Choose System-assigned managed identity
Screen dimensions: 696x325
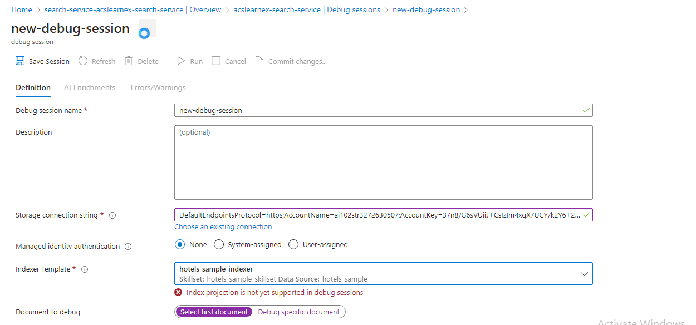pyautogui.click(x=218, y=244)
